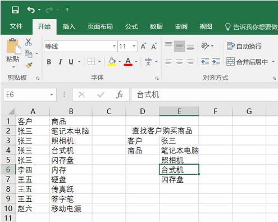278x222 pixels.
Task: Decrease font size with smaller A
Action: 154,46
